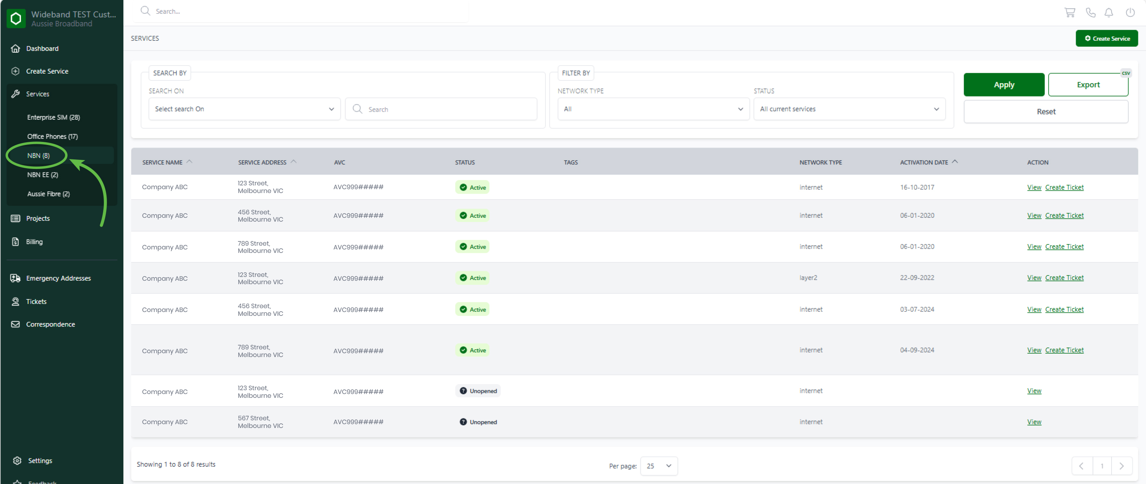Open the shopping cart icon
This screenshot has height=484, width=1146.
pyautogui.click(x=1070, y=13)
